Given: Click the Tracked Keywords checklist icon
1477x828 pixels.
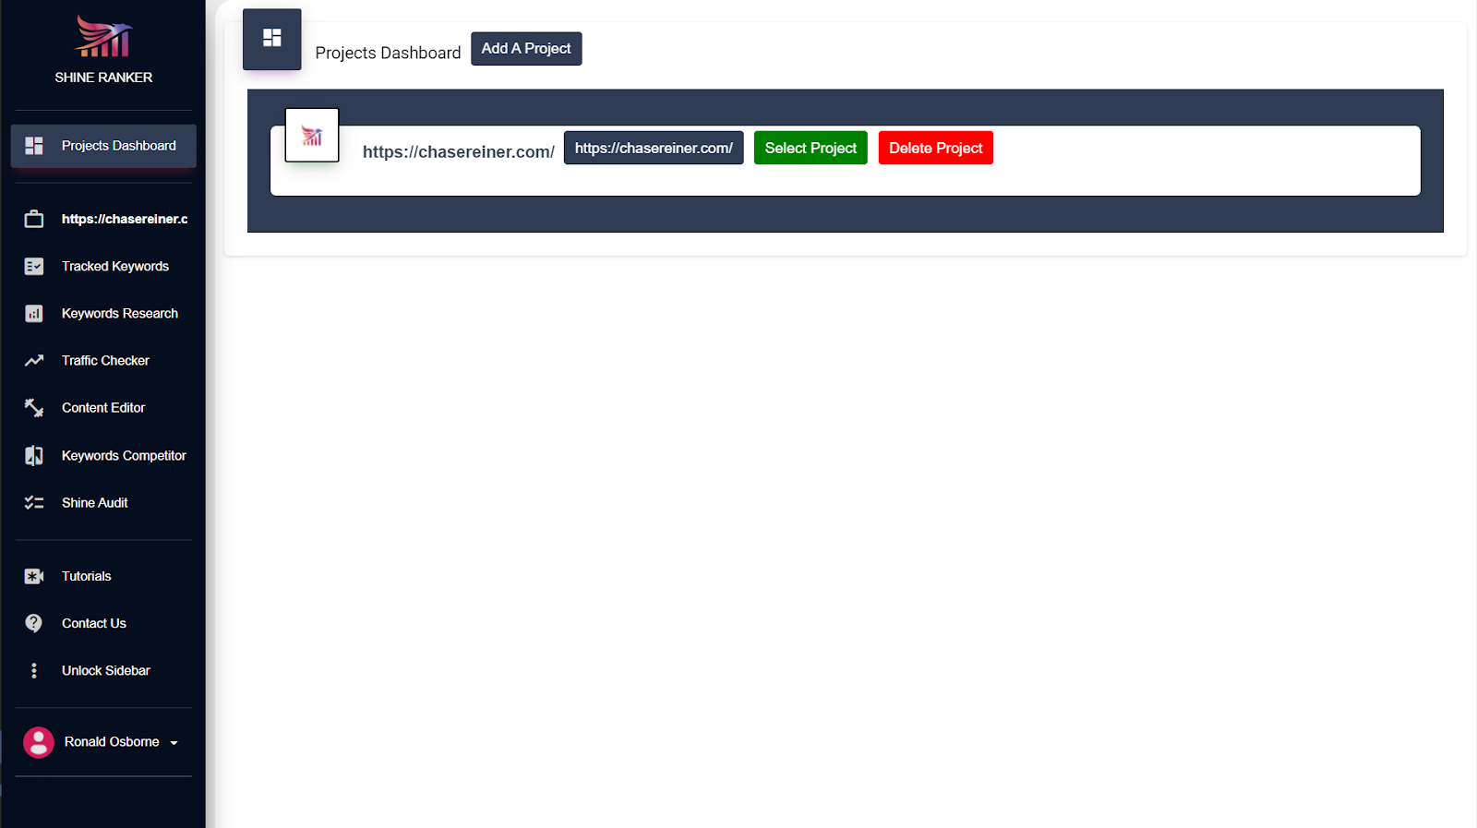Looking at the screenshot, I should tap(34, 266).
